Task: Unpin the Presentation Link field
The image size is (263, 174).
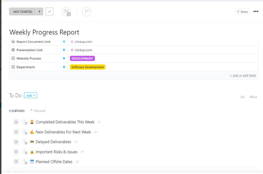Action: [x=64, y=50]
